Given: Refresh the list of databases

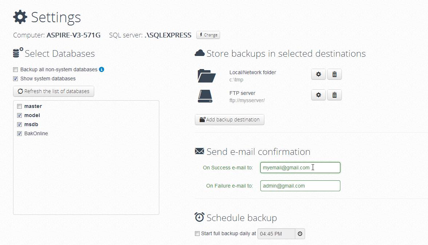Looking at the screenshot, I should [x=53, y=91].
